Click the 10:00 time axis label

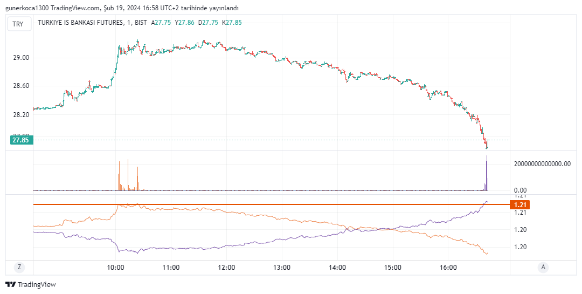[116, 268]
